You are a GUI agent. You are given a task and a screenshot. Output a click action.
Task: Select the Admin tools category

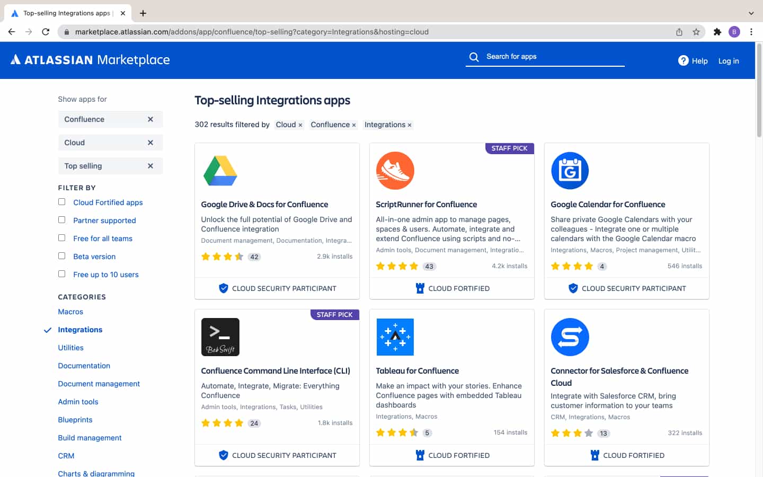coord(78,401)
